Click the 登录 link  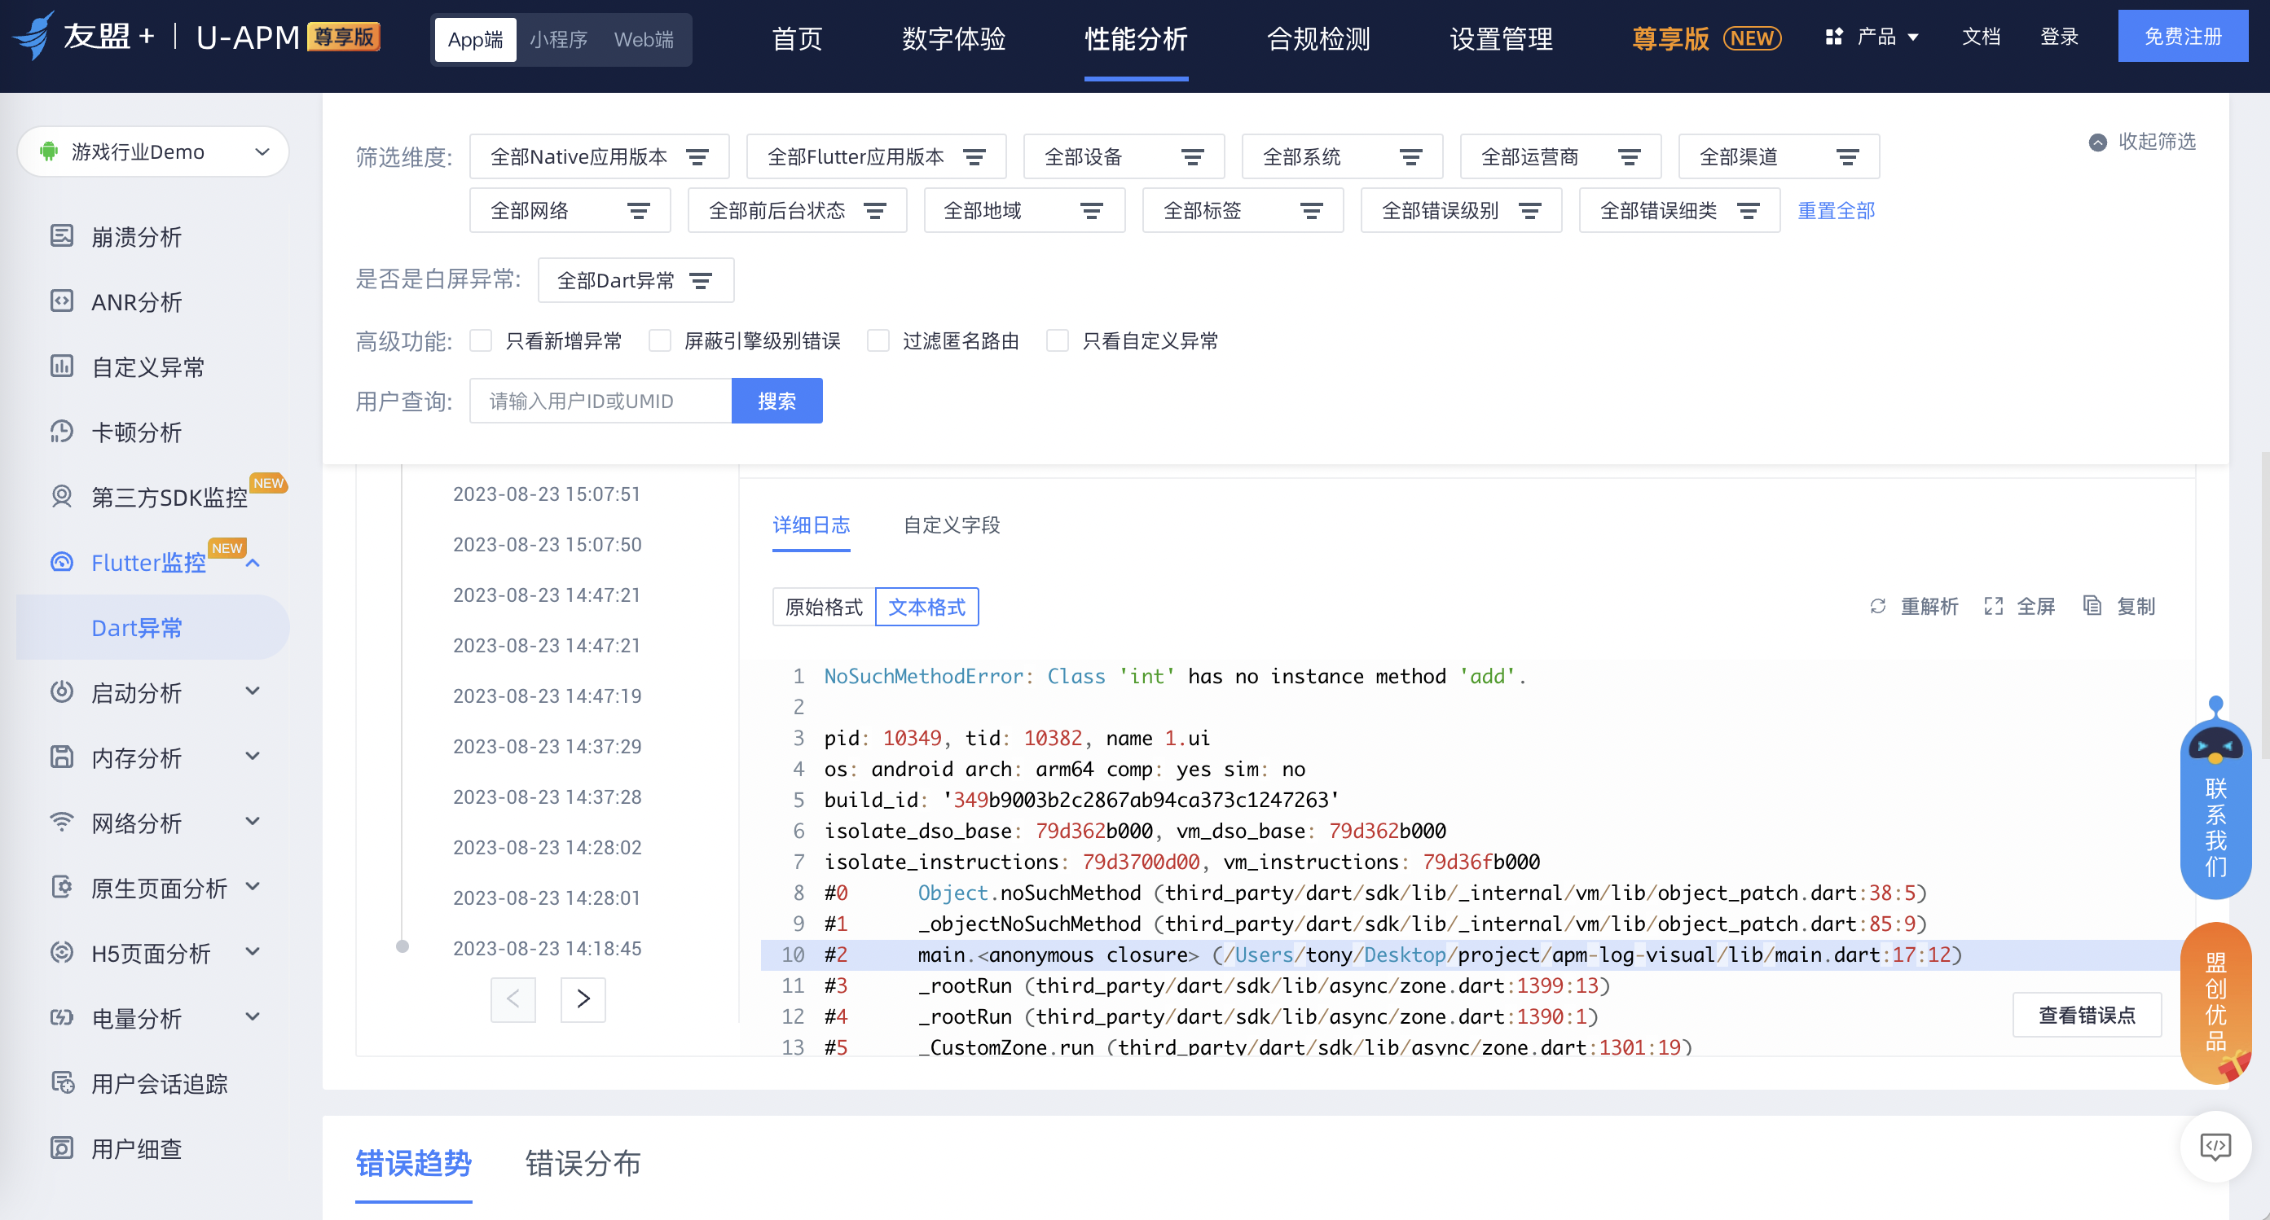coord(2060,36)
